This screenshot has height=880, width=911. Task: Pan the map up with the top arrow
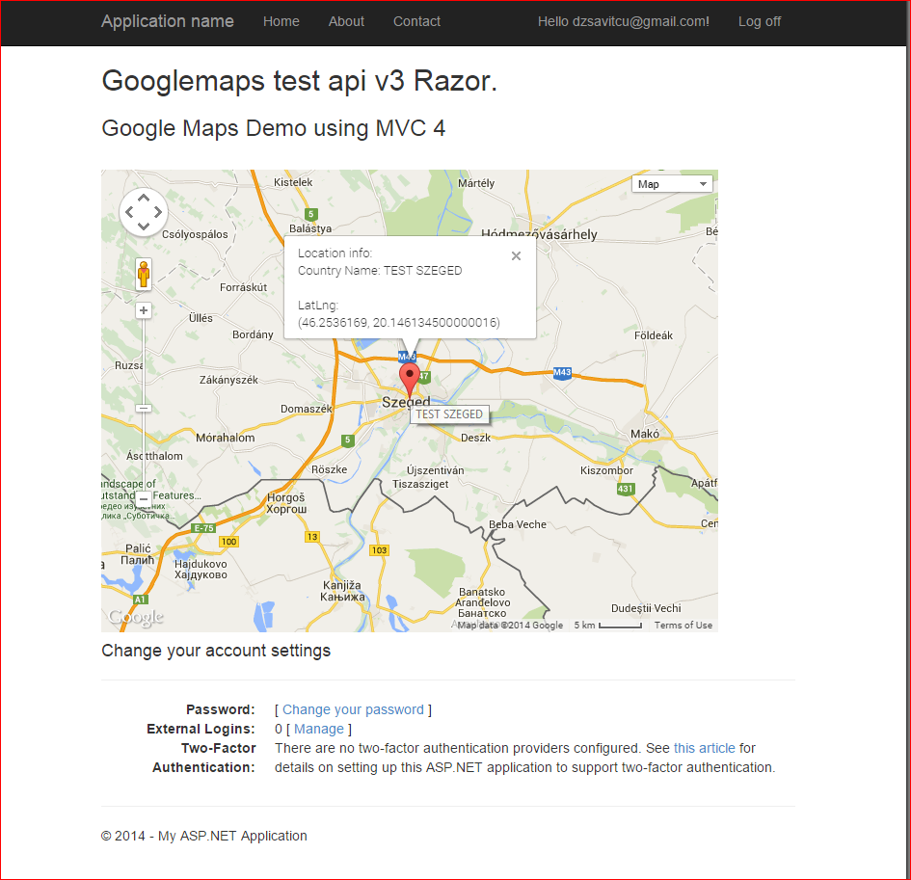tap(144, 199)
